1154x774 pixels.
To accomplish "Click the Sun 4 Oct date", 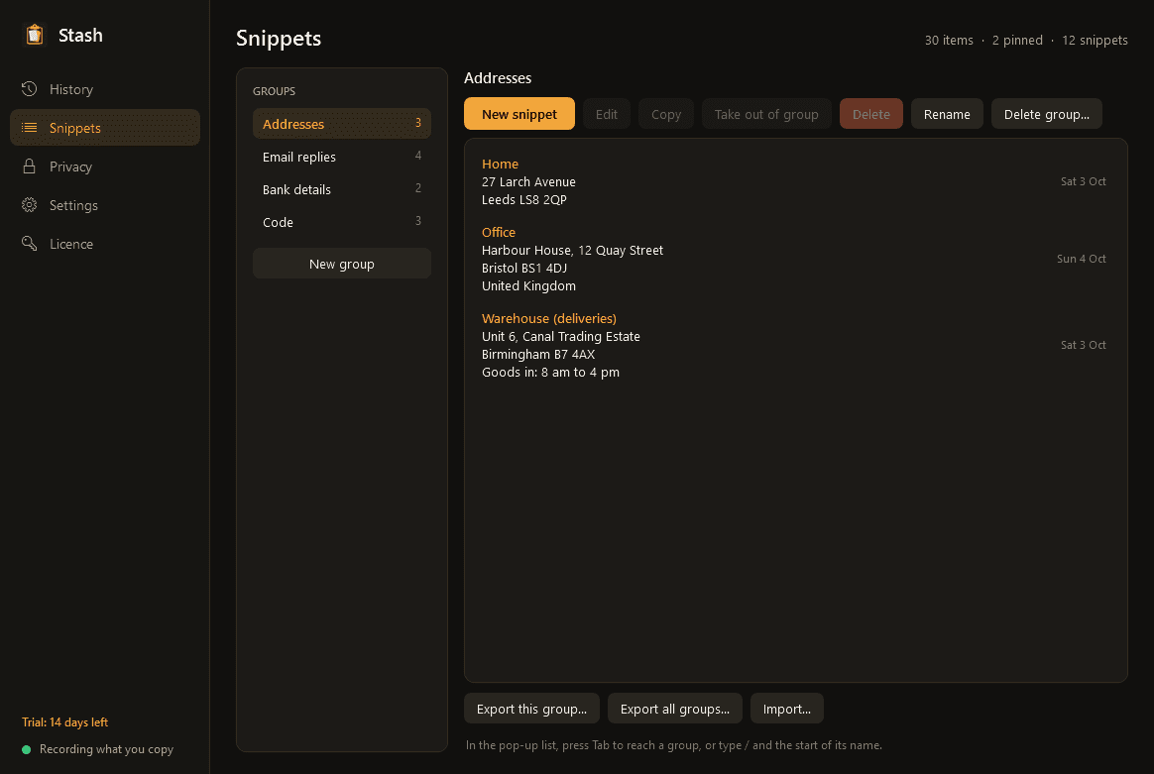I will tap(1082, 259).
